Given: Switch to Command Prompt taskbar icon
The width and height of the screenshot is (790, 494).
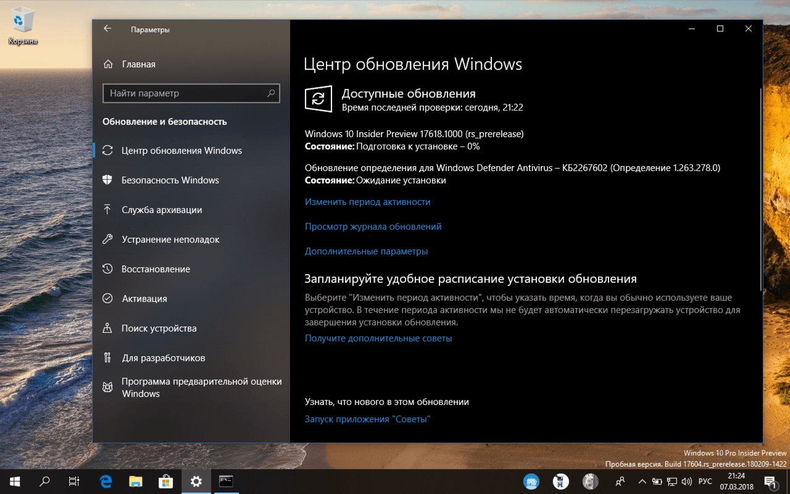Looking at the screenshot, I should pos(227,482).
